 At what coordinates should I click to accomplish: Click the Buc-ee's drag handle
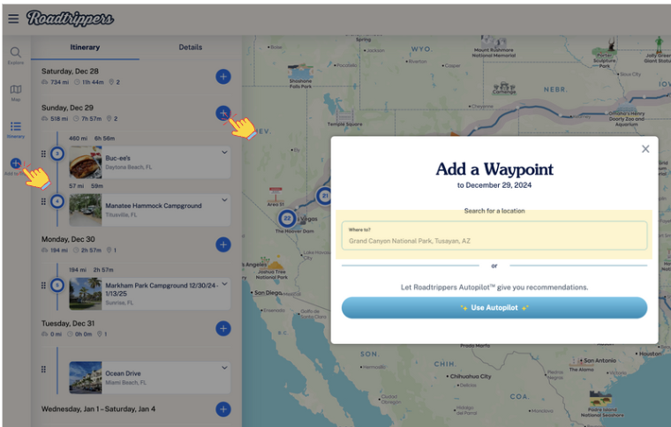click(x=43, y=154)
